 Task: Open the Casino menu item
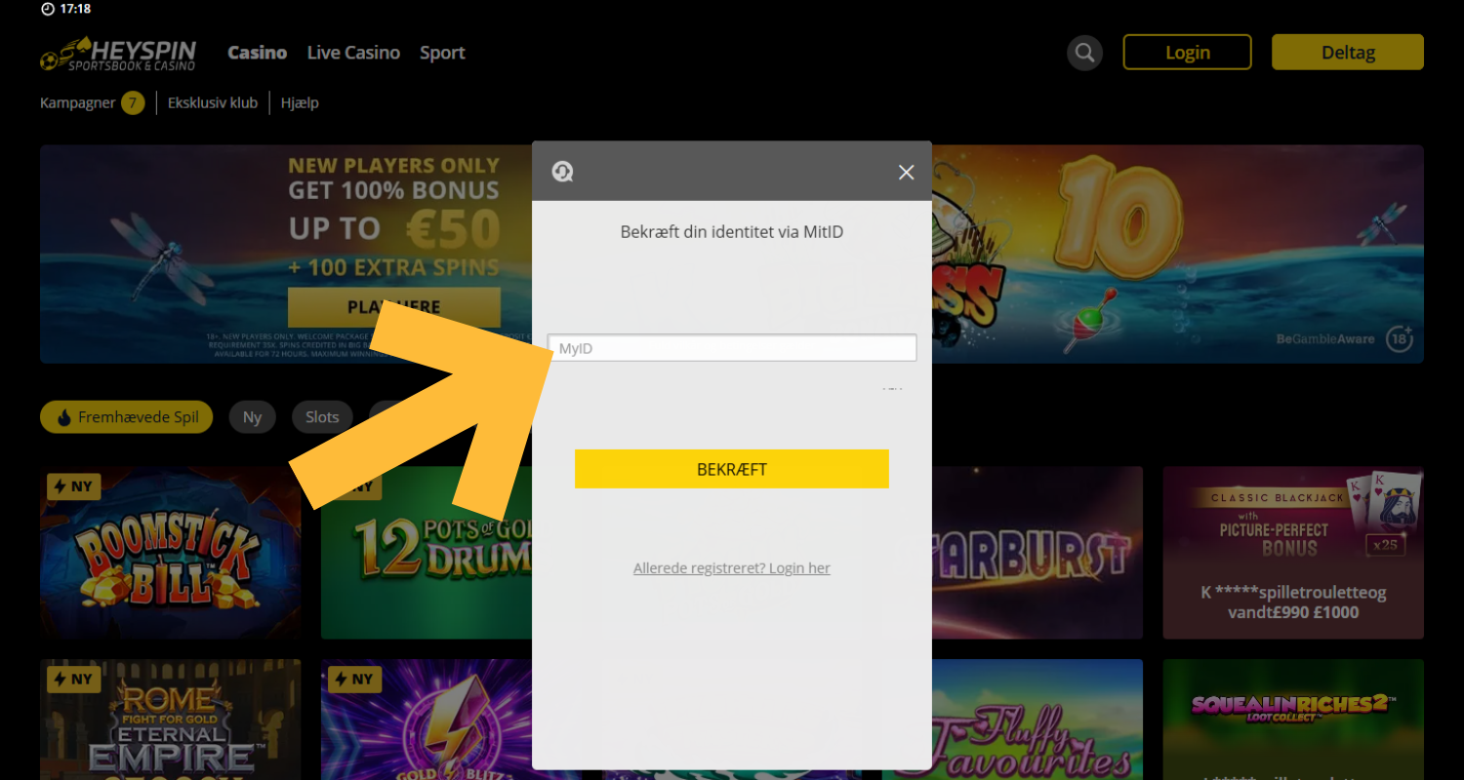click(x=257, y=53)
